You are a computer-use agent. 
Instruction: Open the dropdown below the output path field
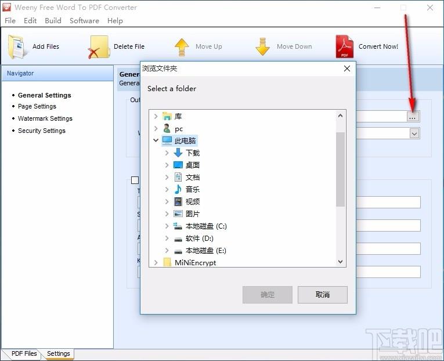tap(414, 133)
